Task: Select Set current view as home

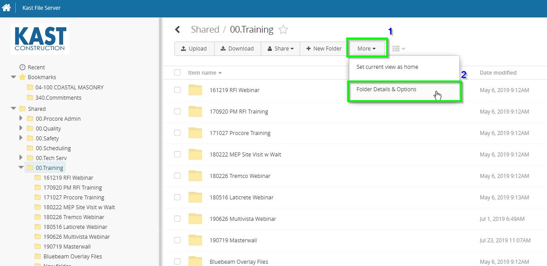Action: pos(387,67)
